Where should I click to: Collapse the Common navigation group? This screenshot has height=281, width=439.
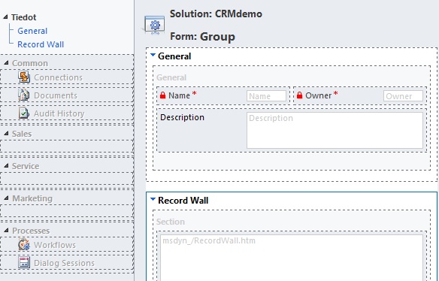pos(7,62)
